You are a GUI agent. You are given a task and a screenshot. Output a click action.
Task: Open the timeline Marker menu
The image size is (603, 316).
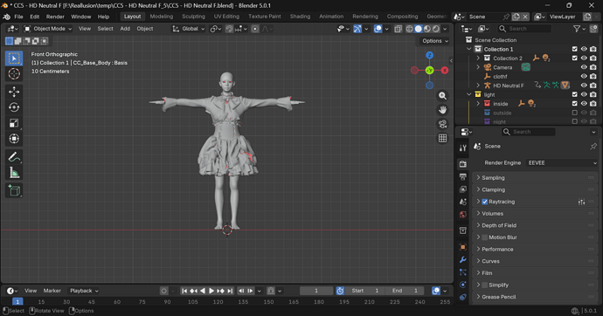[52, 291]
